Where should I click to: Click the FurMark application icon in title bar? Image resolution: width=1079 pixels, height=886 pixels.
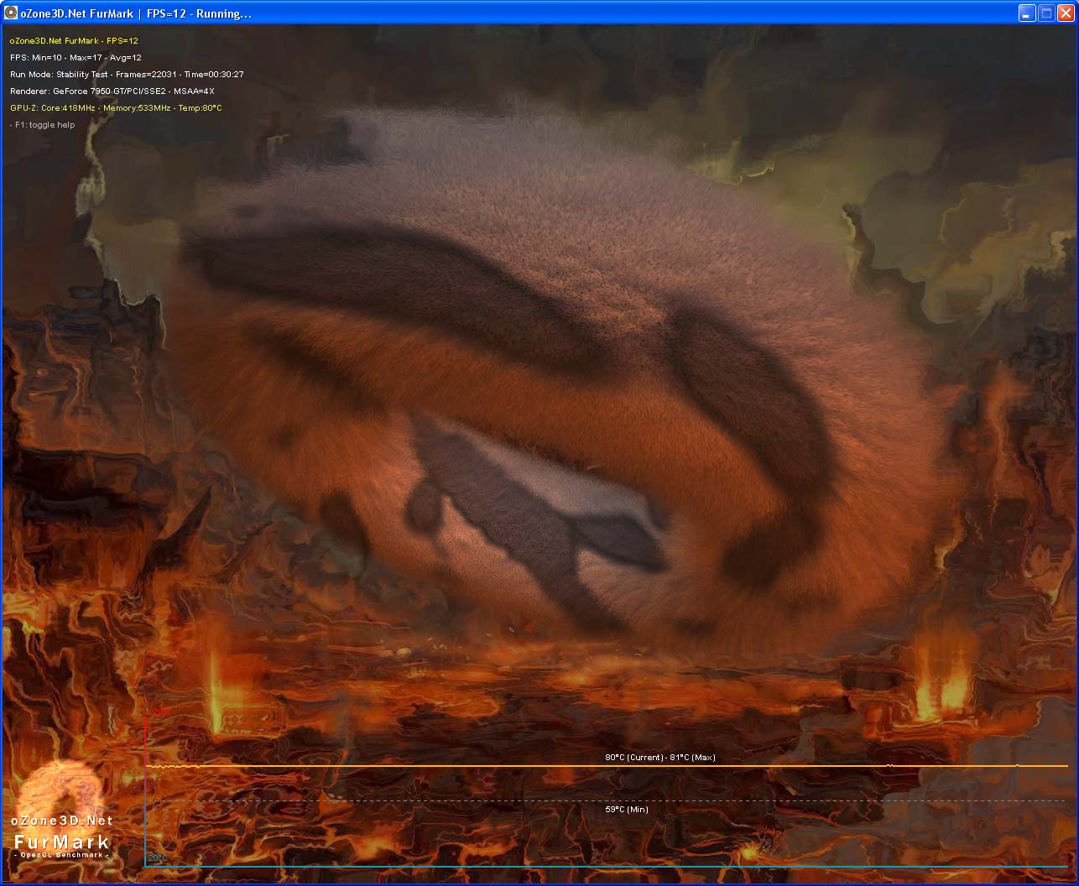[x=11, y=13]
